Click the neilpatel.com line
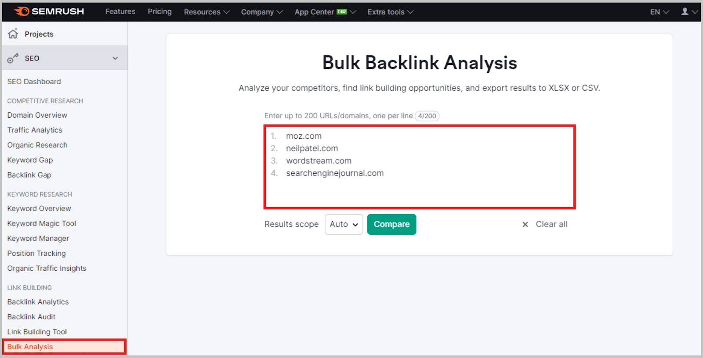Screen dimensions: 703x358 coord(312,148)
